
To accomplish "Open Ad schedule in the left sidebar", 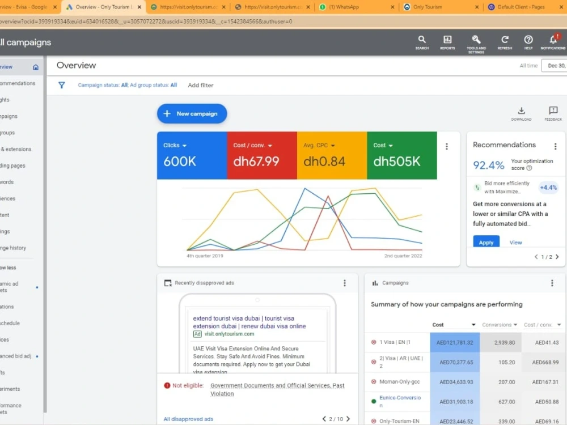I will point(10,323).
